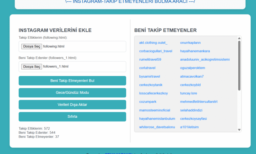Click the scroll-down arrow in the unfollowers list
Viewport: 256px width, 154px height.
tap(239, 129)
